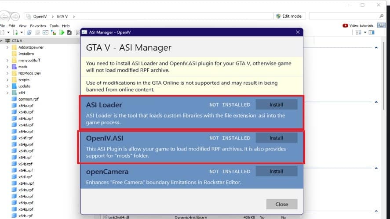This screenshot has width=390, height=219.
Task: Expand the menyooStuff folder
Action: (7, 60)
